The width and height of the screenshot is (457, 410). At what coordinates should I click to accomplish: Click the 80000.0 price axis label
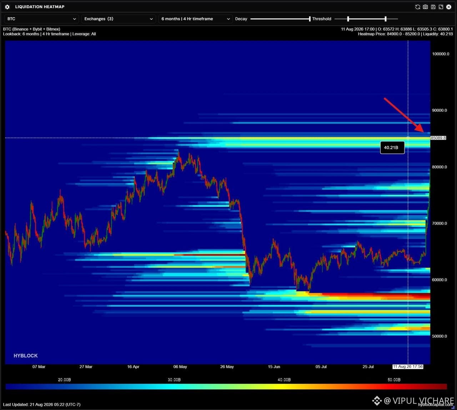click(440, 167)
